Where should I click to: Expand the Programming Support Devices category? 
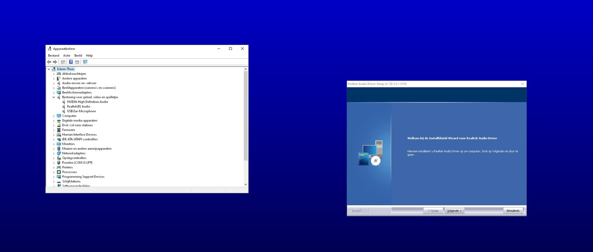[54, 177]
